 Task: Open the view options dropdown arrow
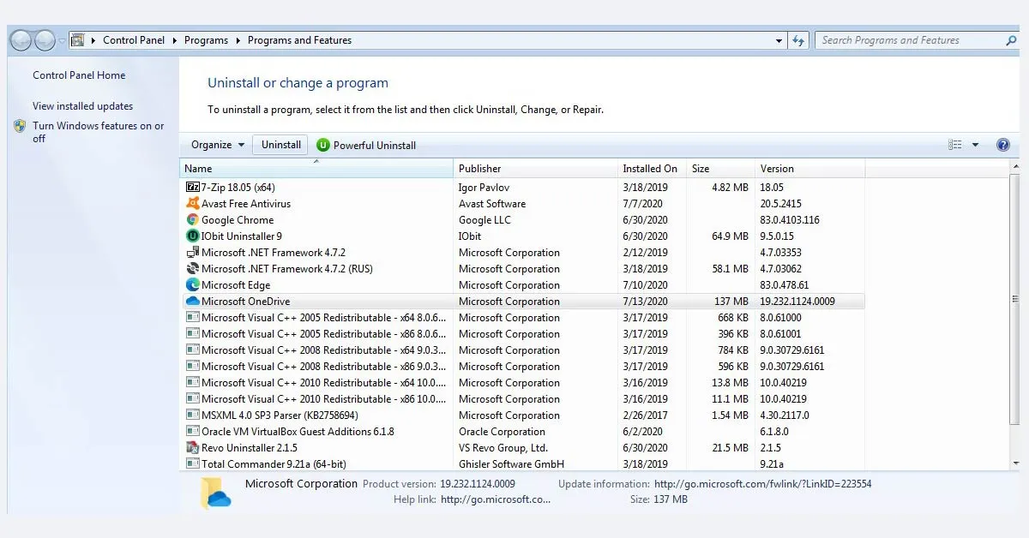(975, 145)
